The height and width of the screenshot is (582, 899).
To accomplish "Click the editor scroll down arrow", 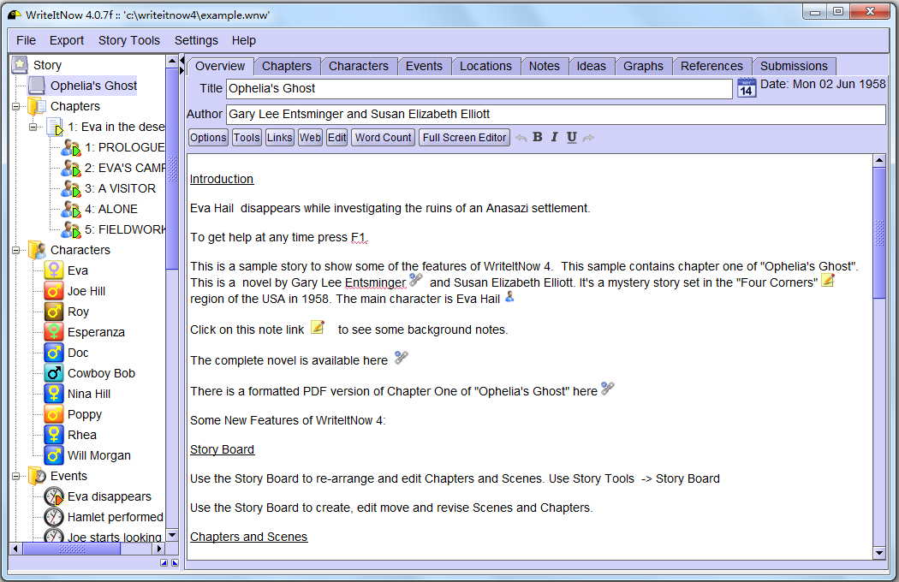I will 879,553.
